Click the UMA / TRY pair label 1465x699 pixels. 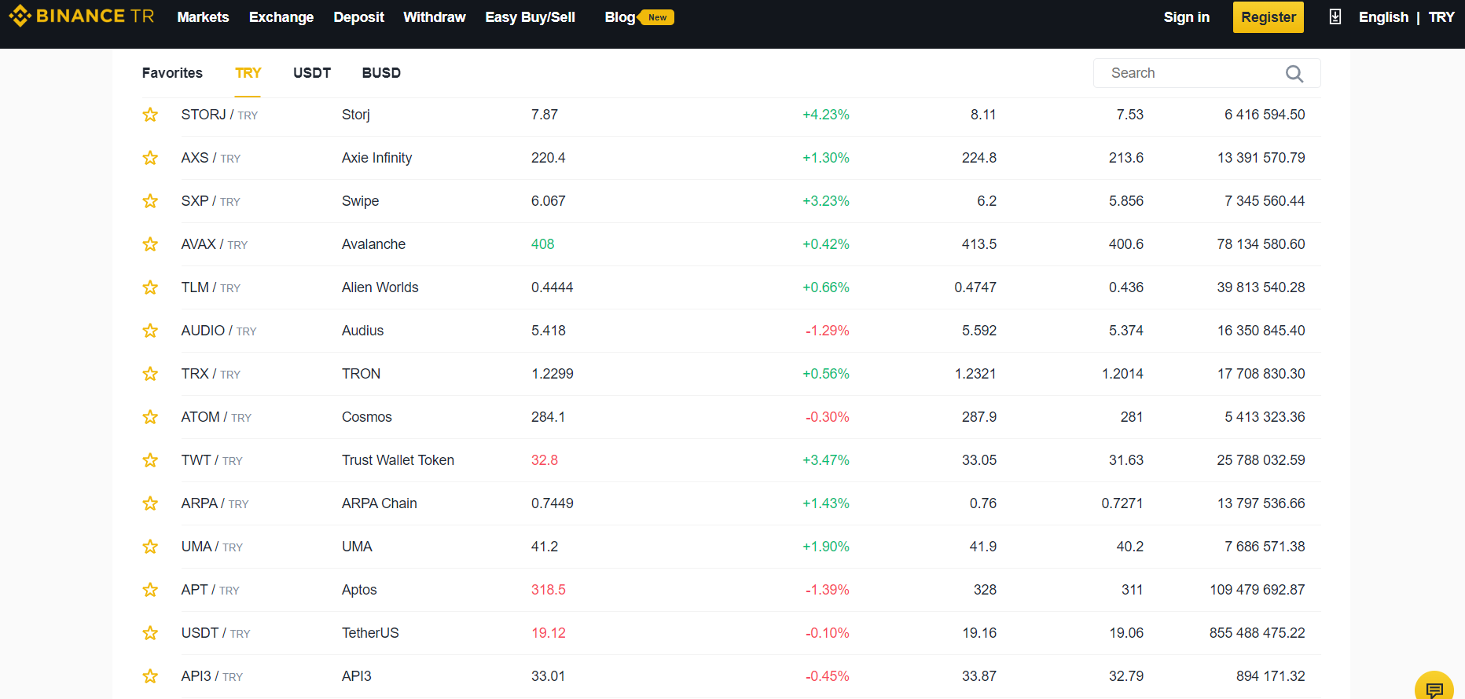coord(211,547)
